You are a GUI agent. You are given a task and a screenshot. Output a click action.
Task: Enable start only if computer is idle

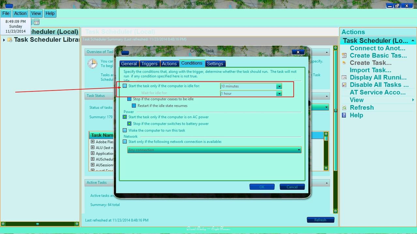125,86
